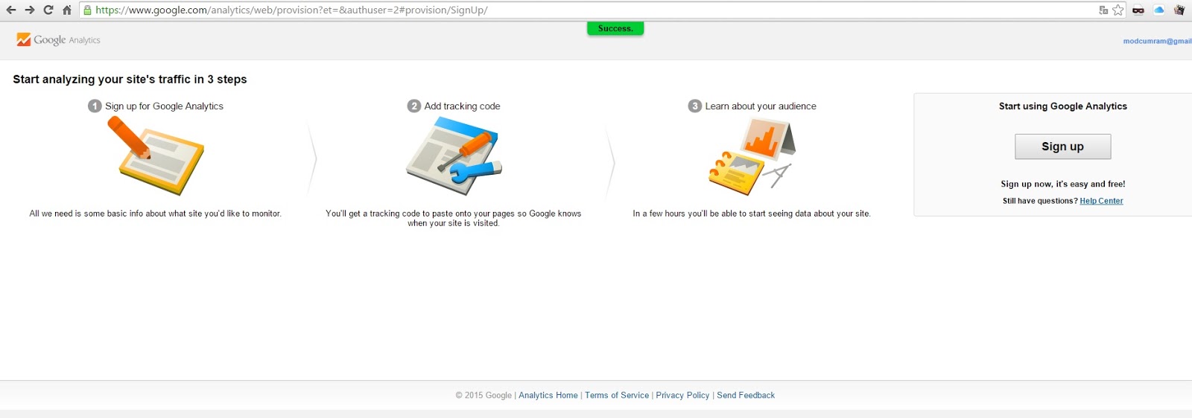Click text 'You'll get a tracking code'
Image resolution: width=1192 pixels, height=418 pixels.
[x=453, y=218]
